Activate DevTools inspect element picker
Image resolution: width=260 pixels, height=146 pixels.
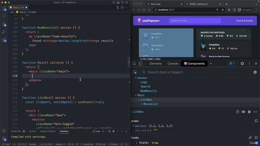pos(134,64)
